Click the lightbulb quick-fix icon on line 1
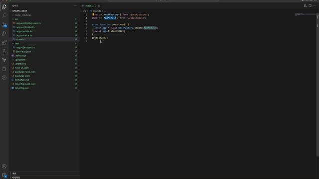 [93, 14]
